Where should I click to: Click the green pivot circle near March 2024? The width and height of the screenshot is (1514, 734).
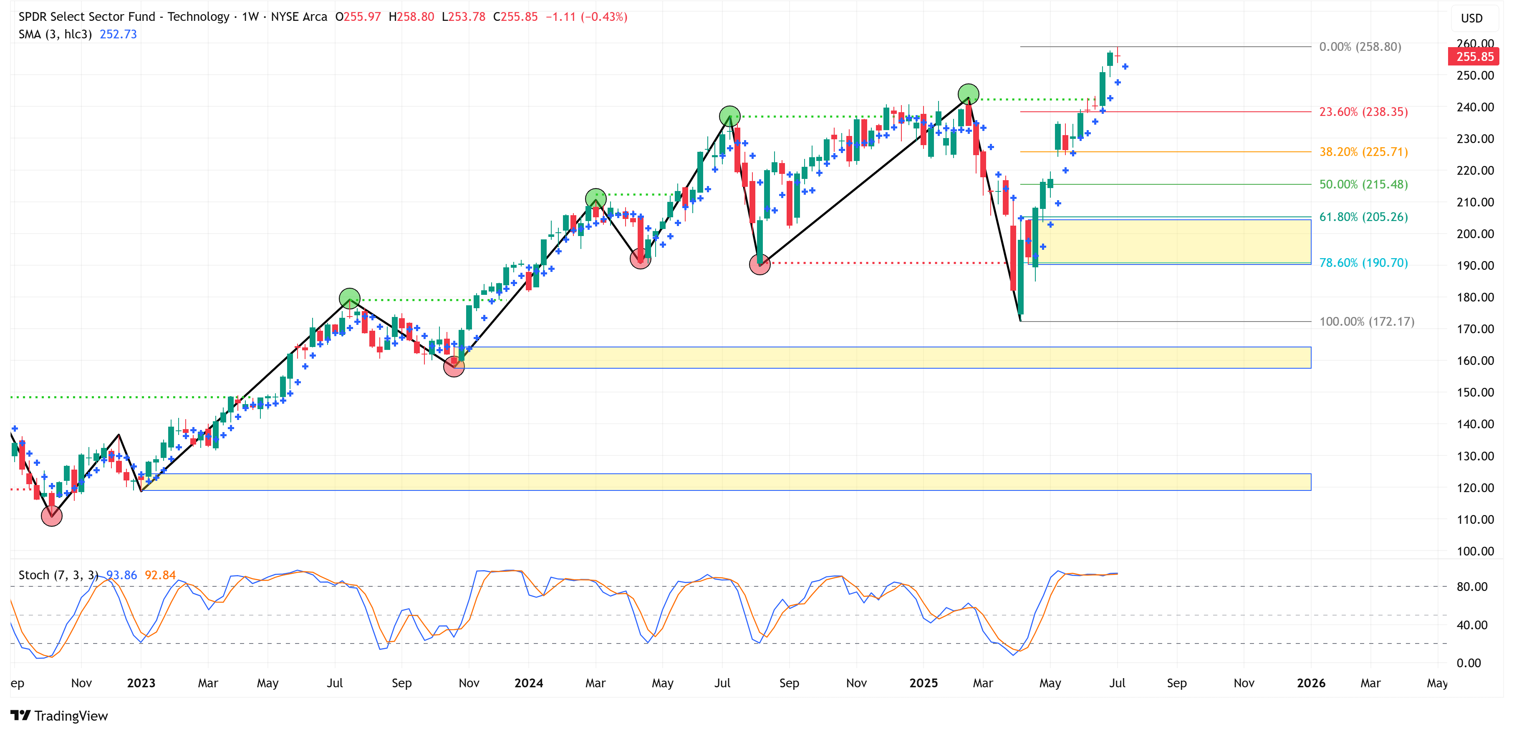[x=596, y=199]
